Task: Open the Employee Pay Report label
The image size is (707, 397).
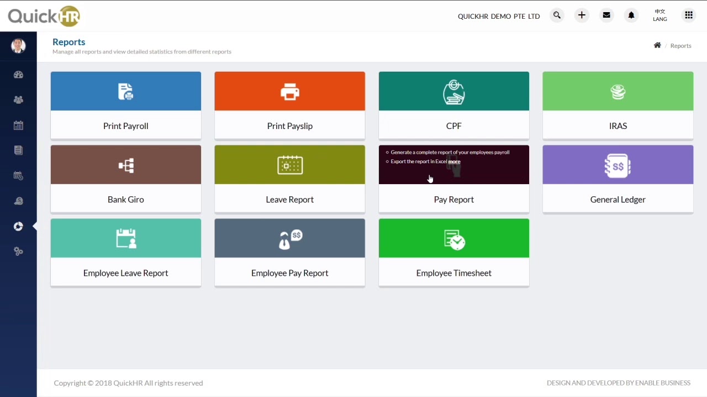Action: point(290,273)
